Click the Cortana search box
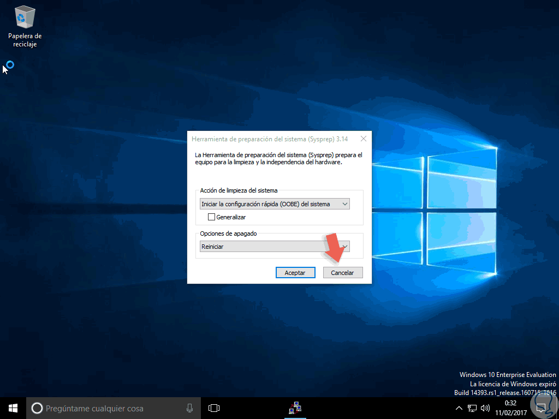The image size is (559, 419). pyautogui.click(x=114, y=408)
